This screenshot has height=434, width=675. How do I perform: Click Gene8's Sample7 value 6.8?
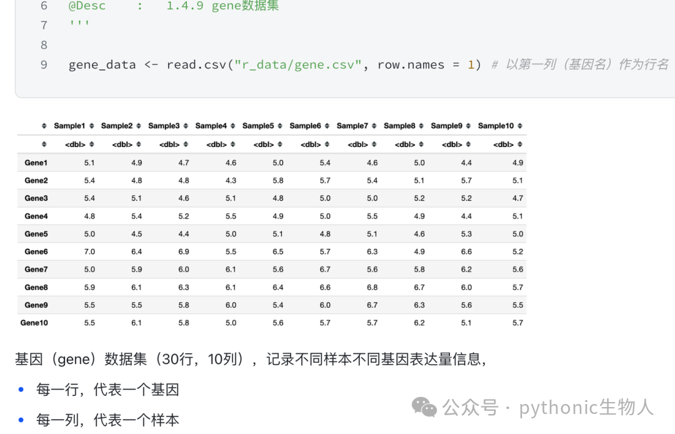372,287
